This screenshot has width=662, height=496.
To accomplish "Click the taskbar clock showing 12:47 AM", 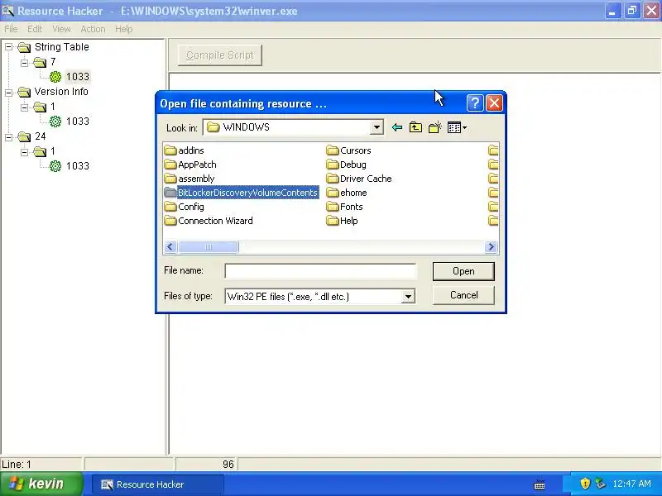I will click(x=631, y=484).
